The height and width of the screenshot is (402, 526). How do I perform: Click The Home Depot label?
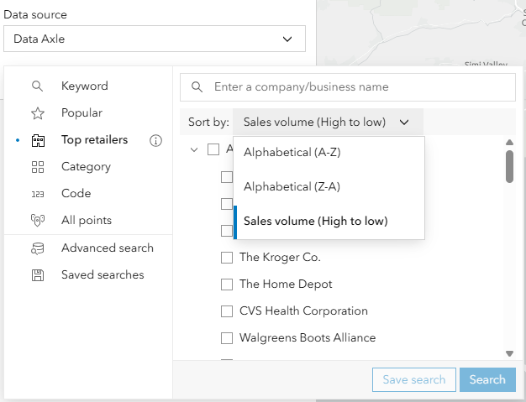tap(286, 284)
